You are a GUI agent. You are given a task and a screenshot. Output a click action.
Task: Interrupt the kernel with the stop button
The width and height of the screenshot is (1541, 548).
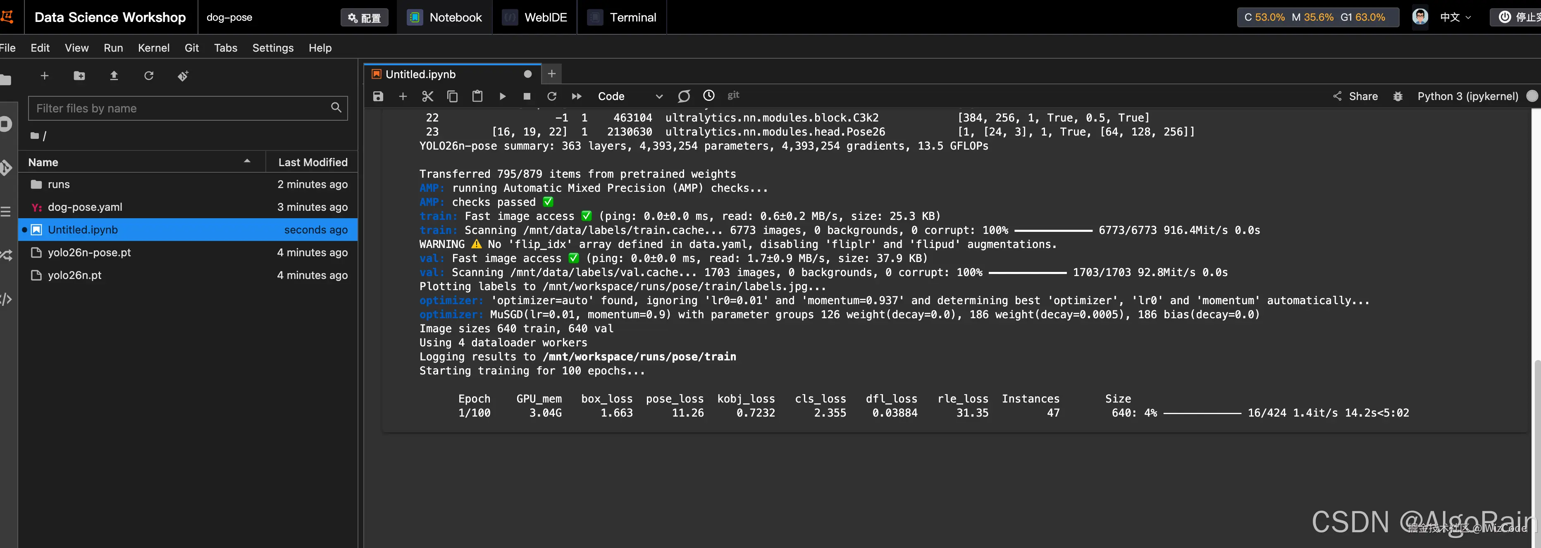[527, 96]
